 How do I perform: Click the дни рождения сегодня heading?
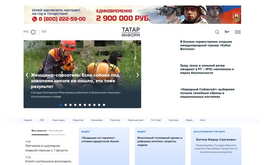(x=209, y=132)
